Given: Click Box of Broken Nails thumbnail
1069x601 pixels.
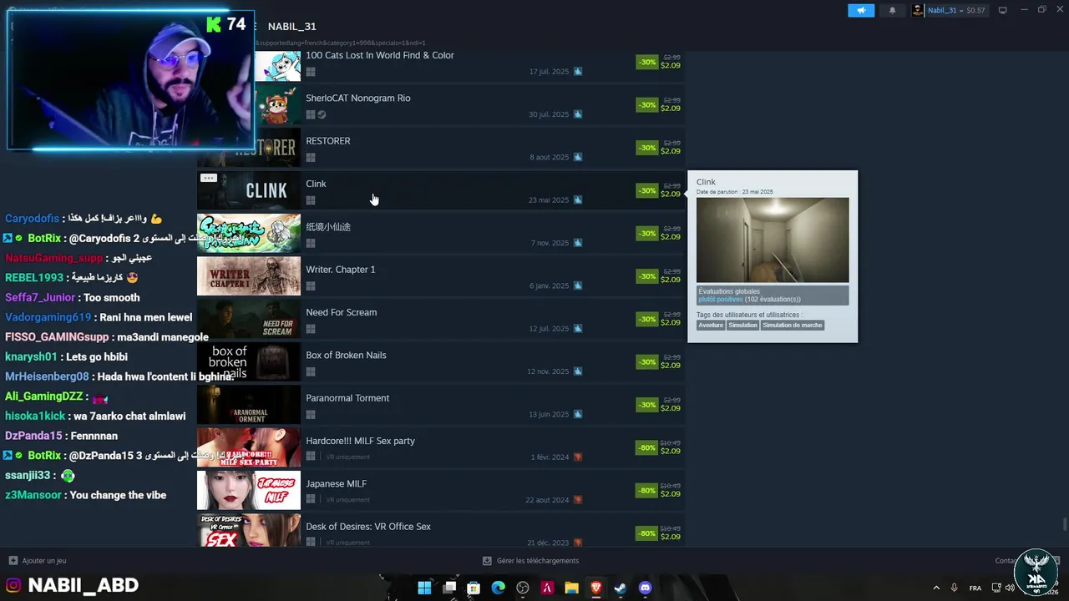Looking at the screenshot, I should pyautogui.click(x=248, y=362).
